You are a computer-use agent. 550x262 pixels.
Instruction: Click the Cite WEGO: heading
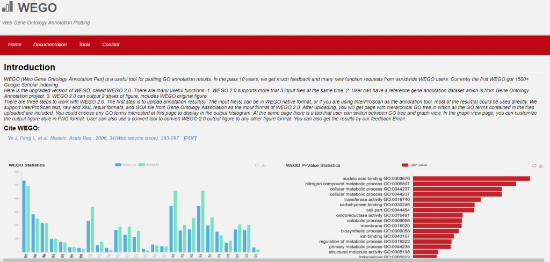pyautogui.click(x=21, y=128)
